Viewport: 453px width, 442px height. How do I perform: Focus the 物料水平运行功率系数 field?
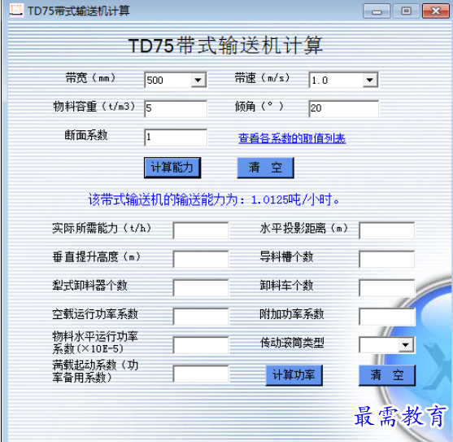[x=201, y=345]
